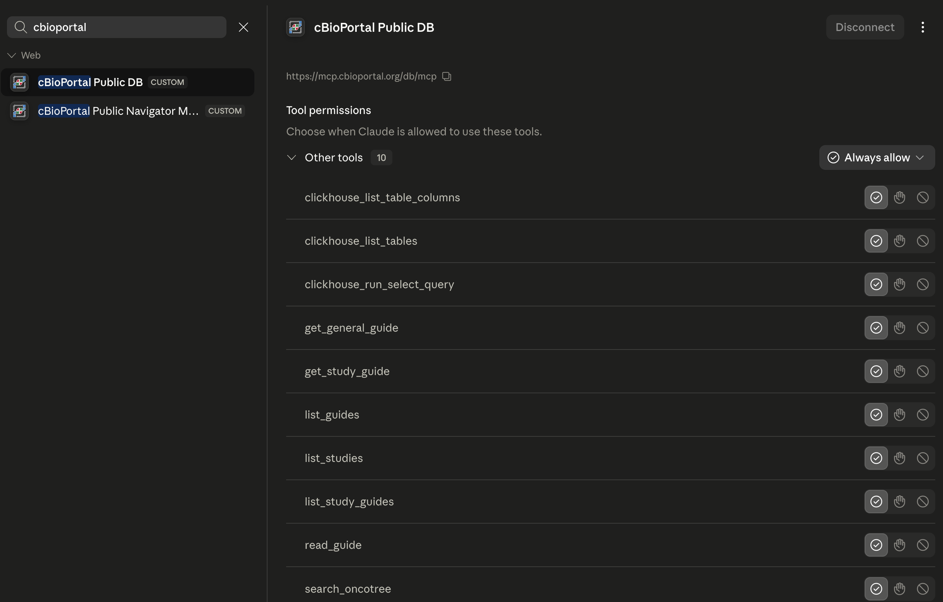The height and width of the screenshot is (602, 943).
Task: Block list_guides tool
Action: [922, 415]
